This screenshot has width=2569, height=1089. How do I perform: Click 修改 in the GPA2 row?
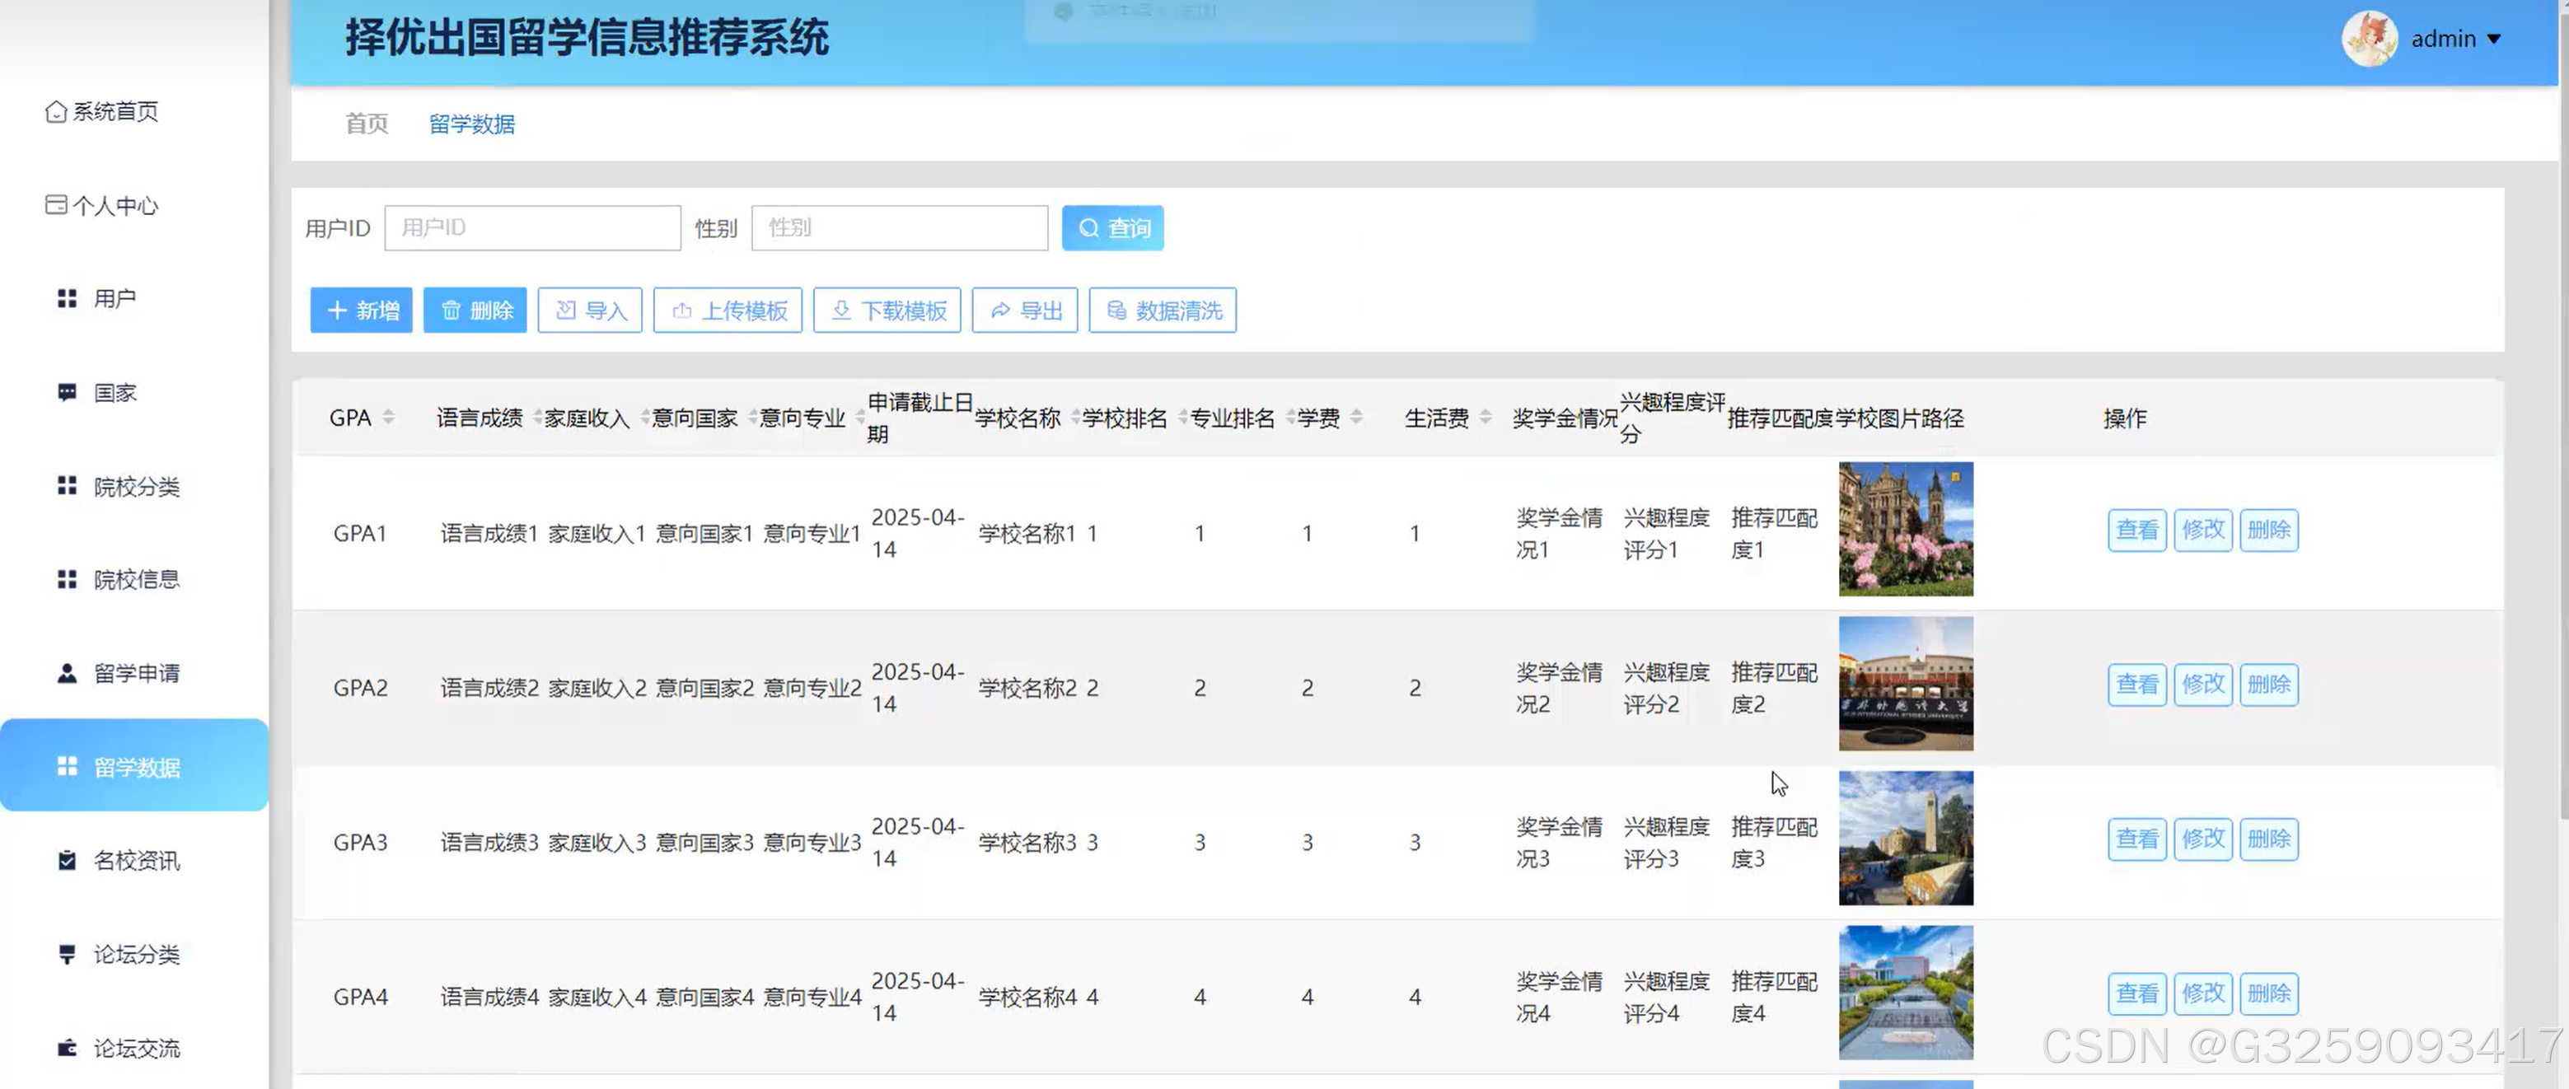coord(2203,684)
